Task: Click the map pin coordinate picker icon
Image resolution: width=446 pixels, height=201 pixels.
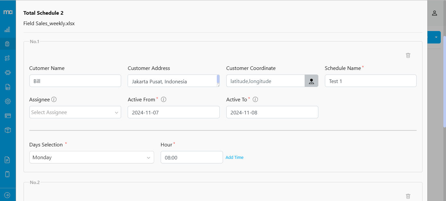Action: (x=311, y=81)
